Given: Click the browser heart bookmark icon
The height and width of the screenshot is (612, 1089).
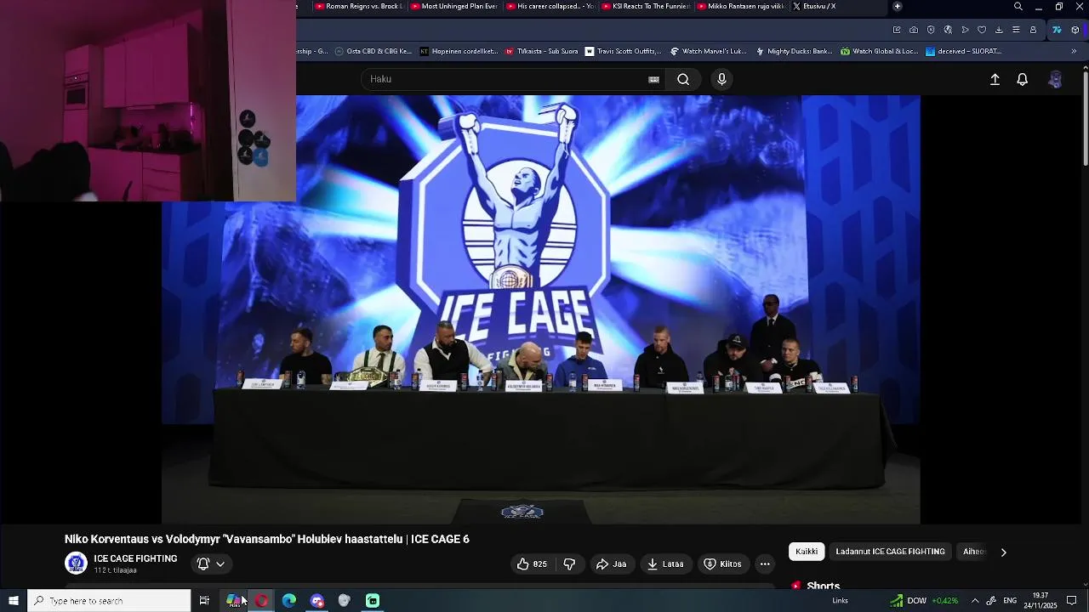Looking at the screenshot, I should 982,30.
